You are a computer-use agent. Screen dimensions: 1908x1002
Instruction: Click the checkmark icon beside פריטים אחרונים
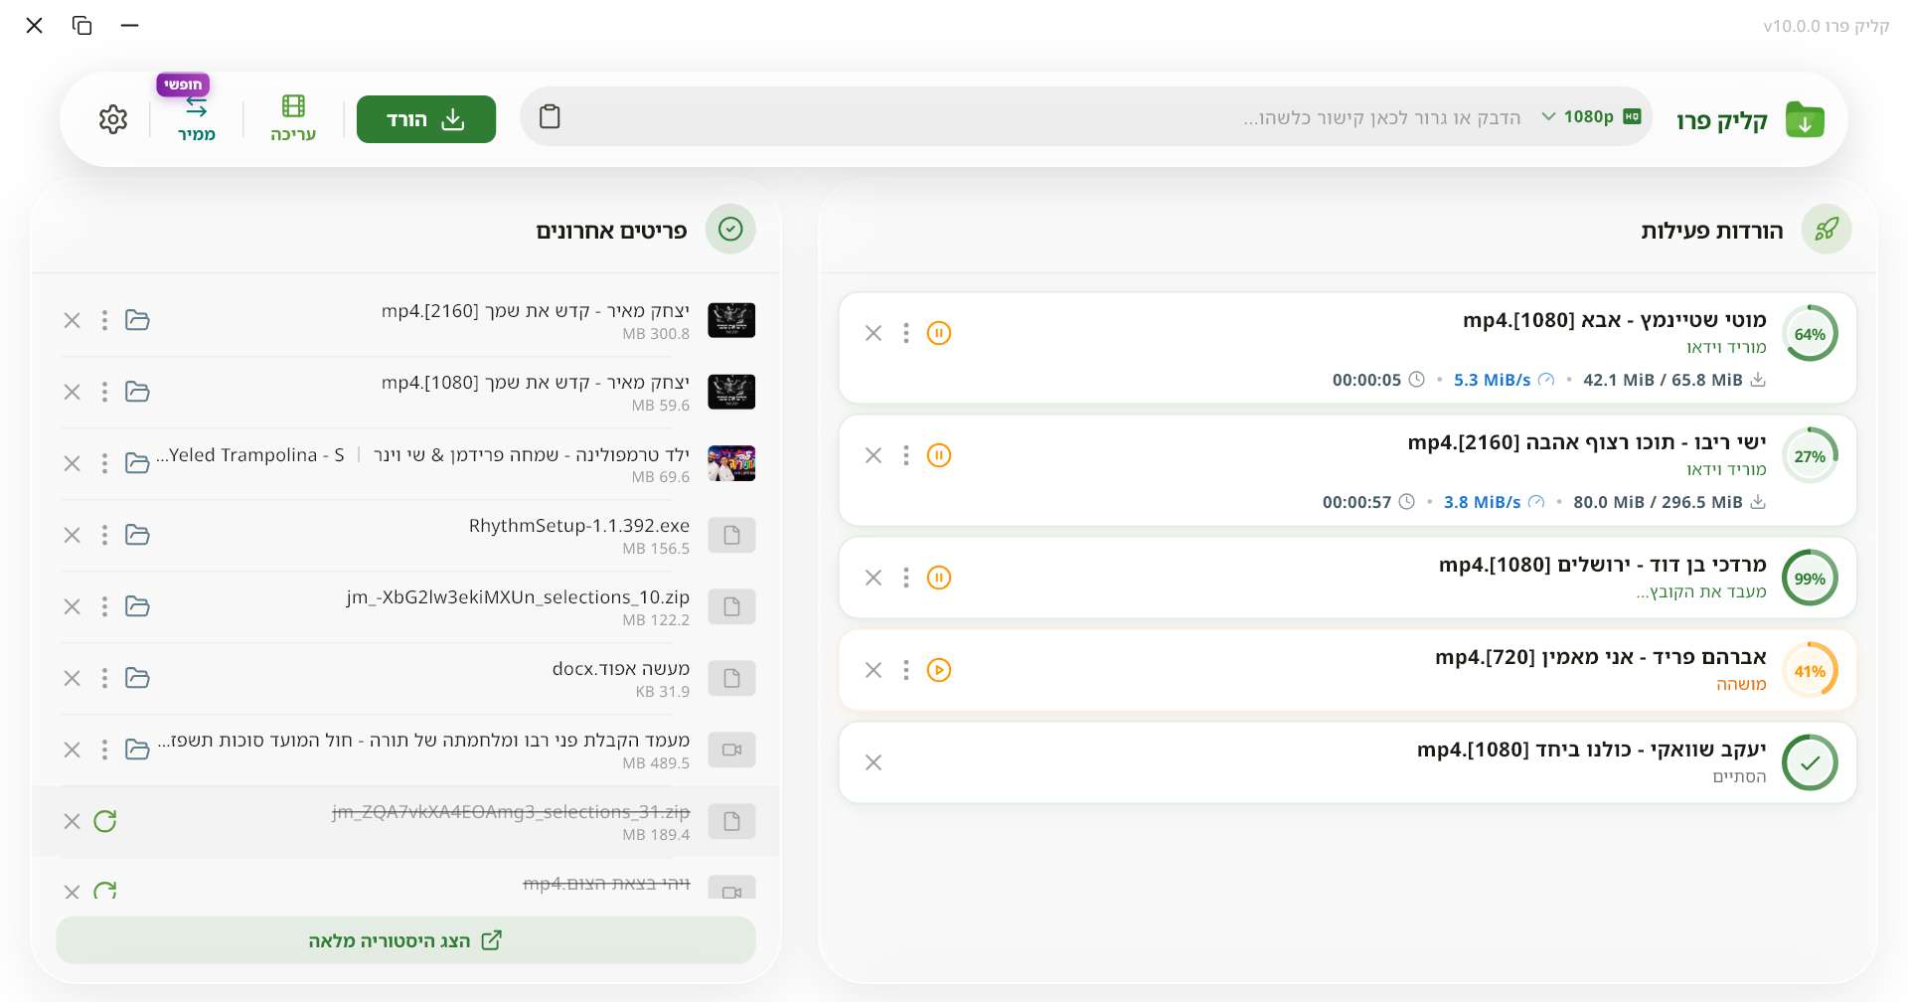[730, 230]
